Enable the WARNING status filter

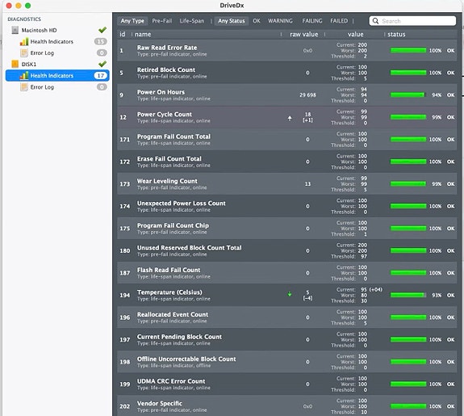coord(280,21)
